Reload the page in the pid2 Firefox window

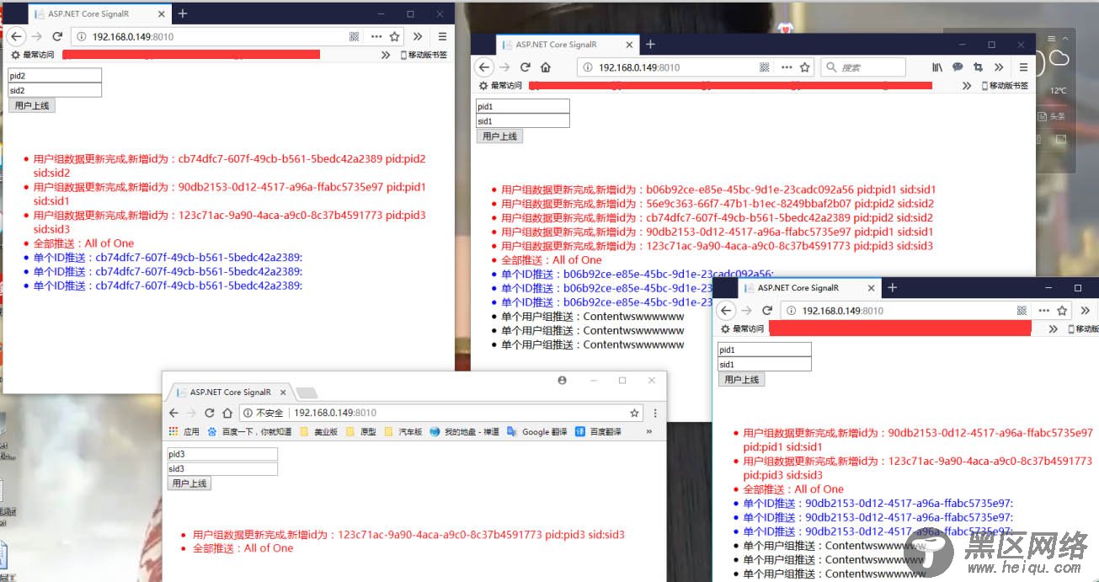pos(57,36)
